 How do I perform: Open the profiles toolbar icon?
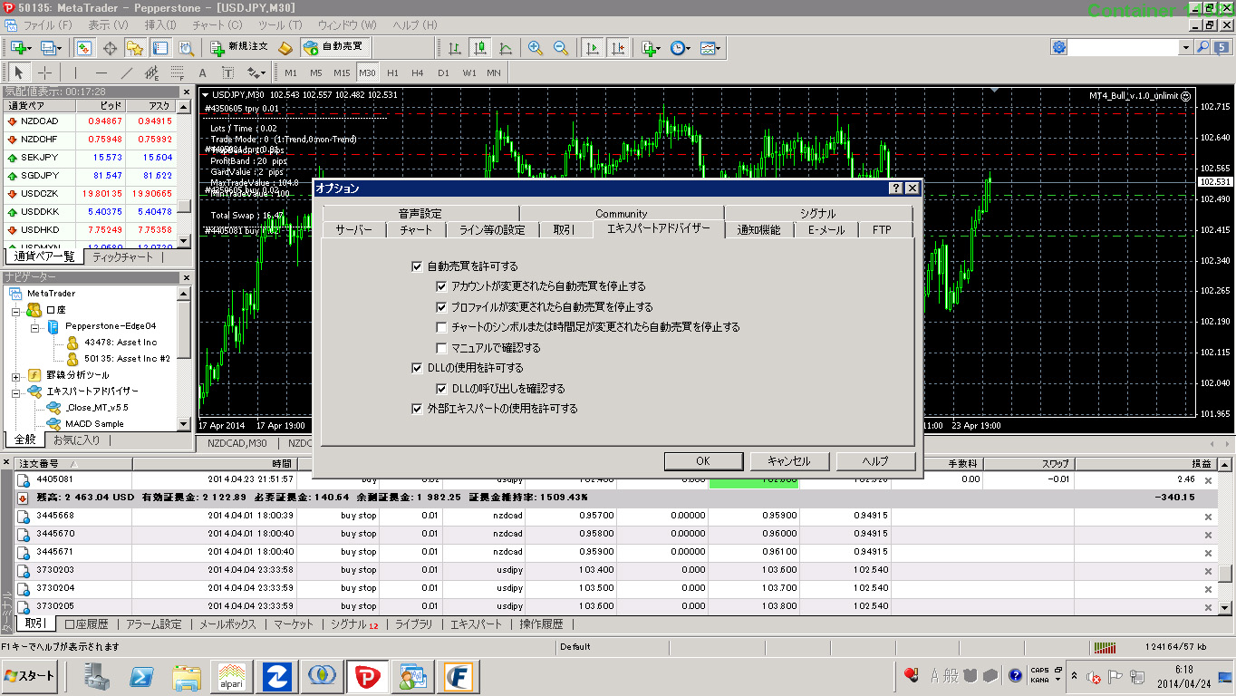coord(51,47)
